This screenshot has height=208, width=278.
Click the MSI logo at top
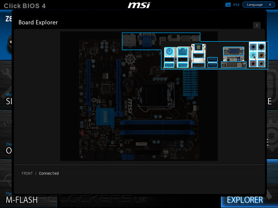[139, 5]
